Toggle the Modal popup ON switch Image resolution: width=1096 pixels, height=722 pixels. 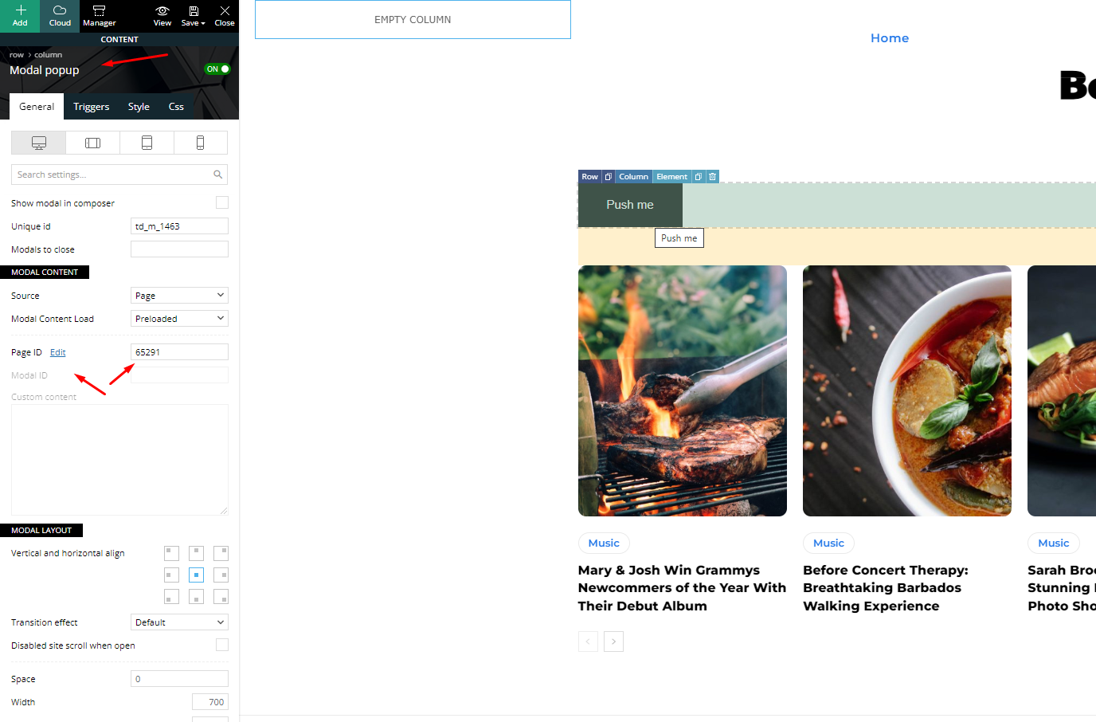(x=217, y=69)
